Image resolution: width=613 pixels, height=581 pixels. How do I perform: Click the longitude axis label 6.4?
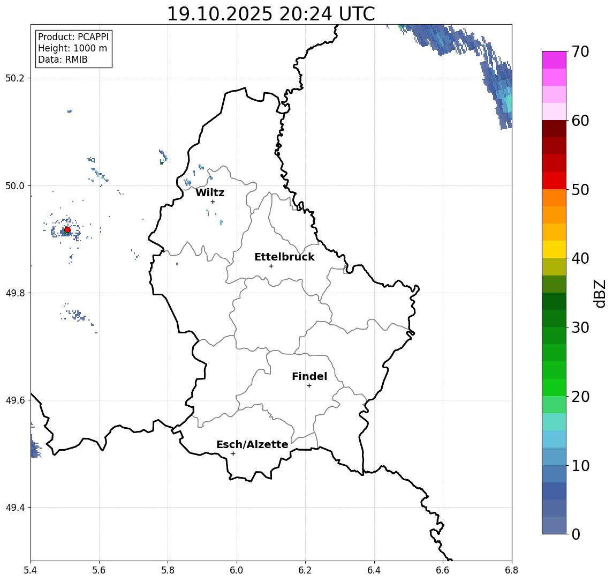click(374, 570)
